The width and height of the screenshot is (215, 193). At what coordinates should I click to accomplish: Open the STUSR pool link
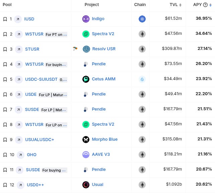[x=32, y=49]
